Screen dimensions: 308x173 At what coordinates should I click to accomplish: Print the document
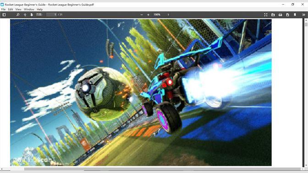[280, 15]
